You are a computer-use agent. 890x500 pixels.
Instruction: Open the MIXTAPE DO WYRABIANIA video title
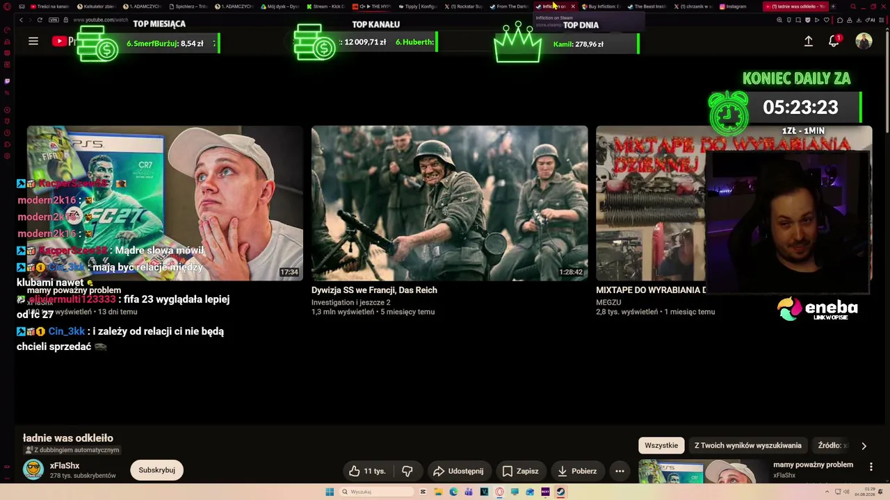click(x=651, y=290)
